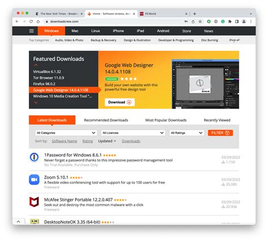The width and height of the screenshot is (268, 241).
Task: Expand the All Ratings dropdown
Action: tap(187, 133)
